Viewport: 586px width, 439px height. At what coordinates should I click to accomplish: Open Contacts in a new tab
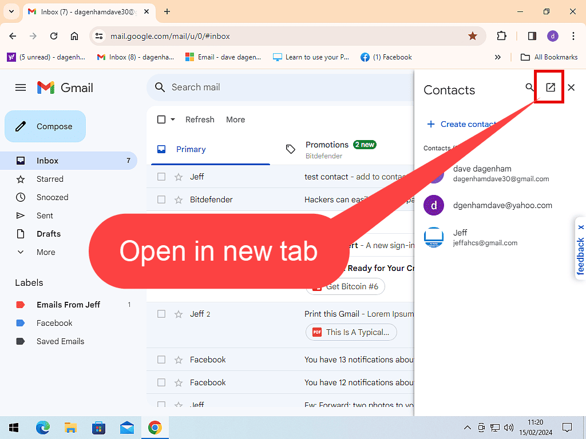pyautogui.click(x=550, y=87)
